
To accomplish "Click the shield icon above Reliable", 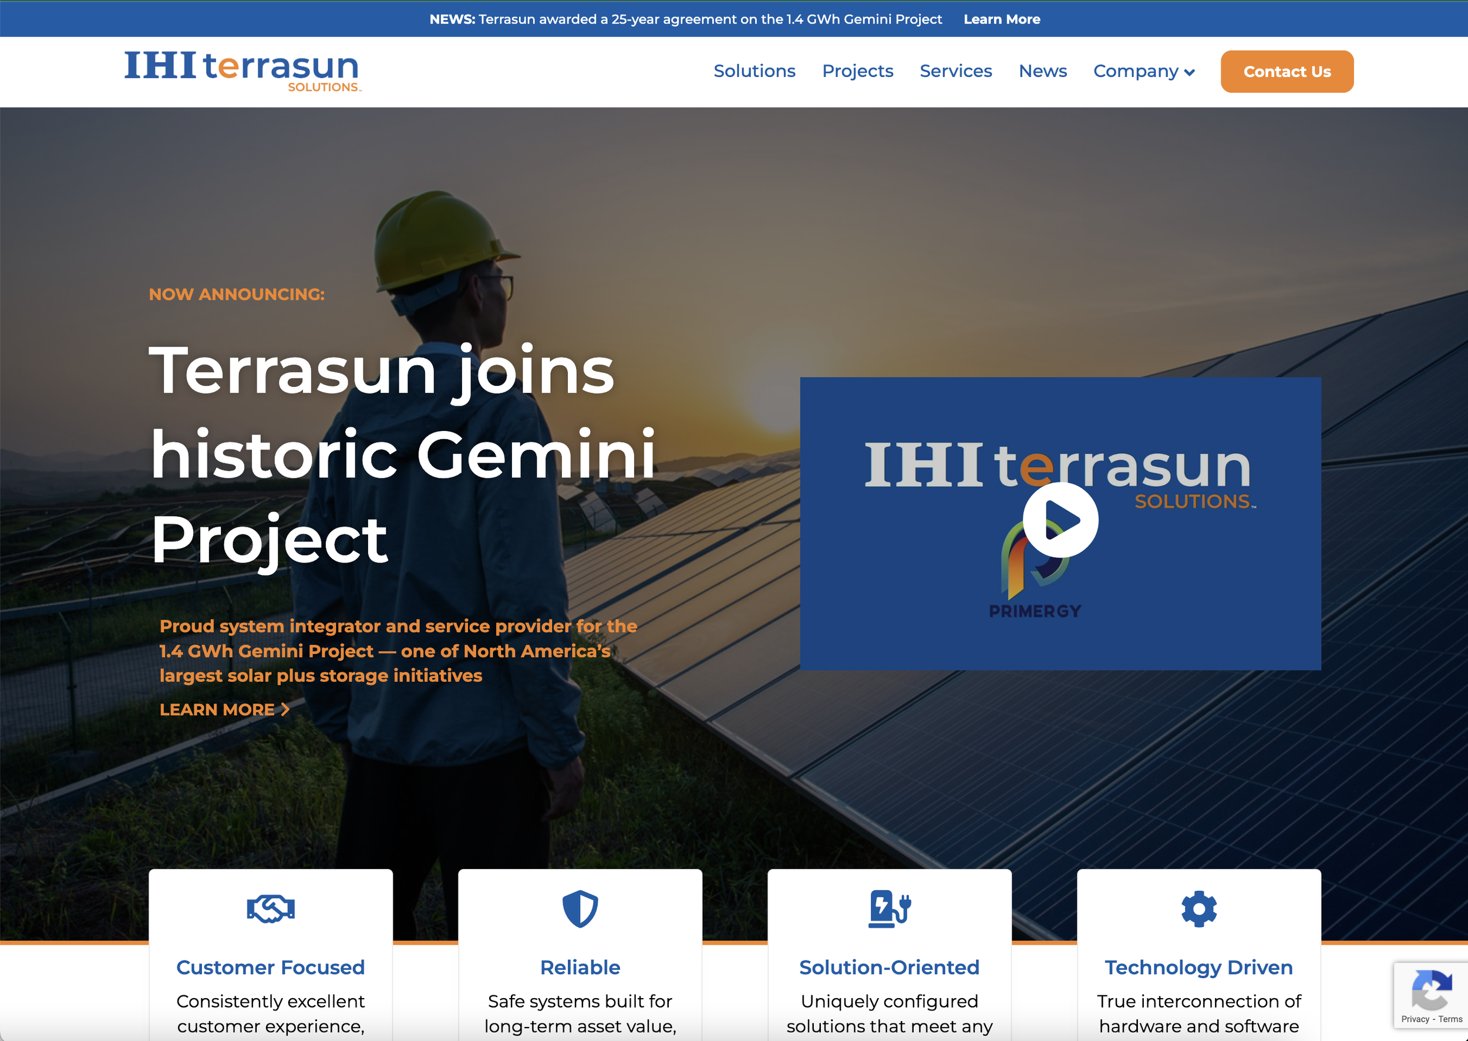I will pyautogui.click(x=580, y=908).
